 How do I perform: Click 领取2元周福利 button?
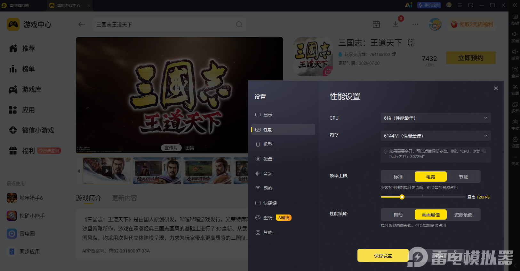pyautogui.click(x=472, y=24)
